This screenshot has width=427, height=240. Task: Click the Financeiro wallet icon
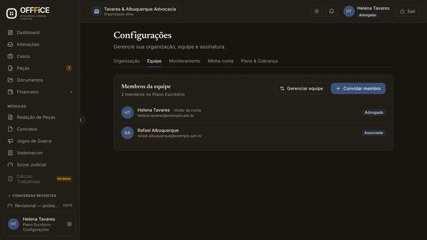10,92
